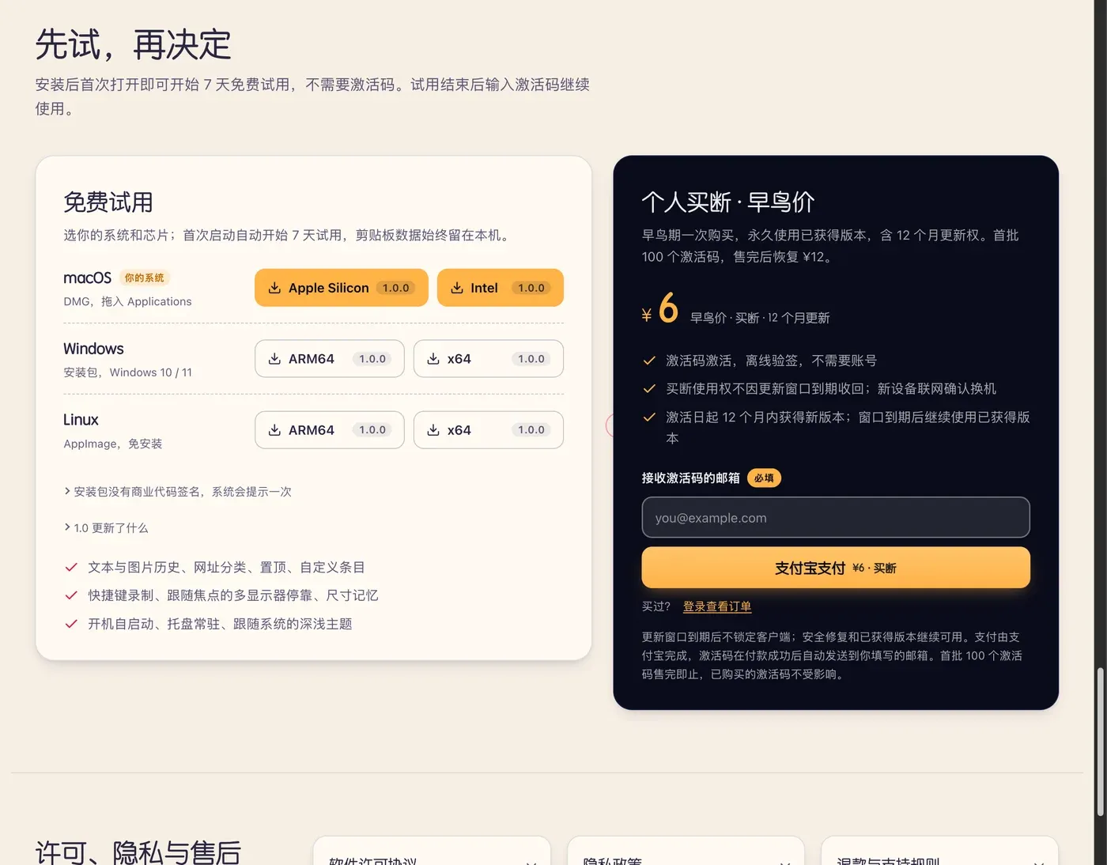The width and height of the screenshot is (1107, 865).
Task: Click the text AppImage，免安装
Action: click(x=113, y=444)
